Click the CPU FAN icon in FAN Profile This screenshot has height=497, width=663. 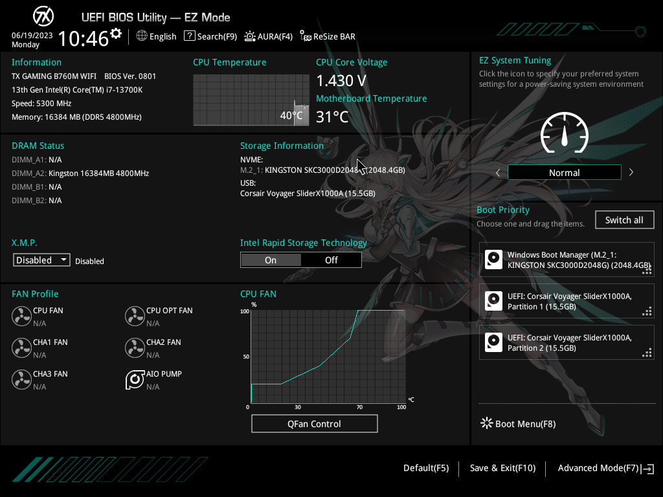(21, 316)
